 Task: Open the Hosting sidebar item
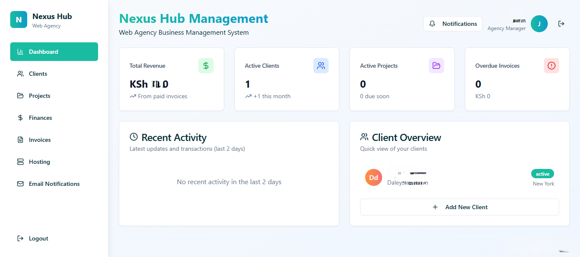[39, 162]
